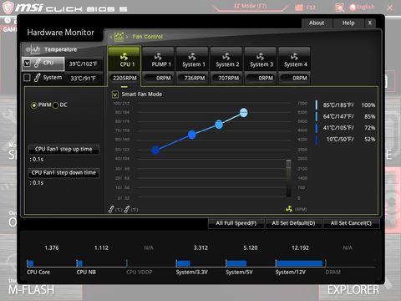The height and width of the screenshot is (301, 401).
Task: Select the System 4 fan tab
Action: click(x=294, y=59)
